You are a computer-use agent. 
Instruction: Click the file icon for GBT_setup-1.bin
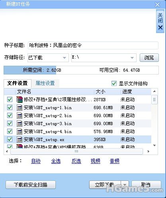[x=20, y=108]
